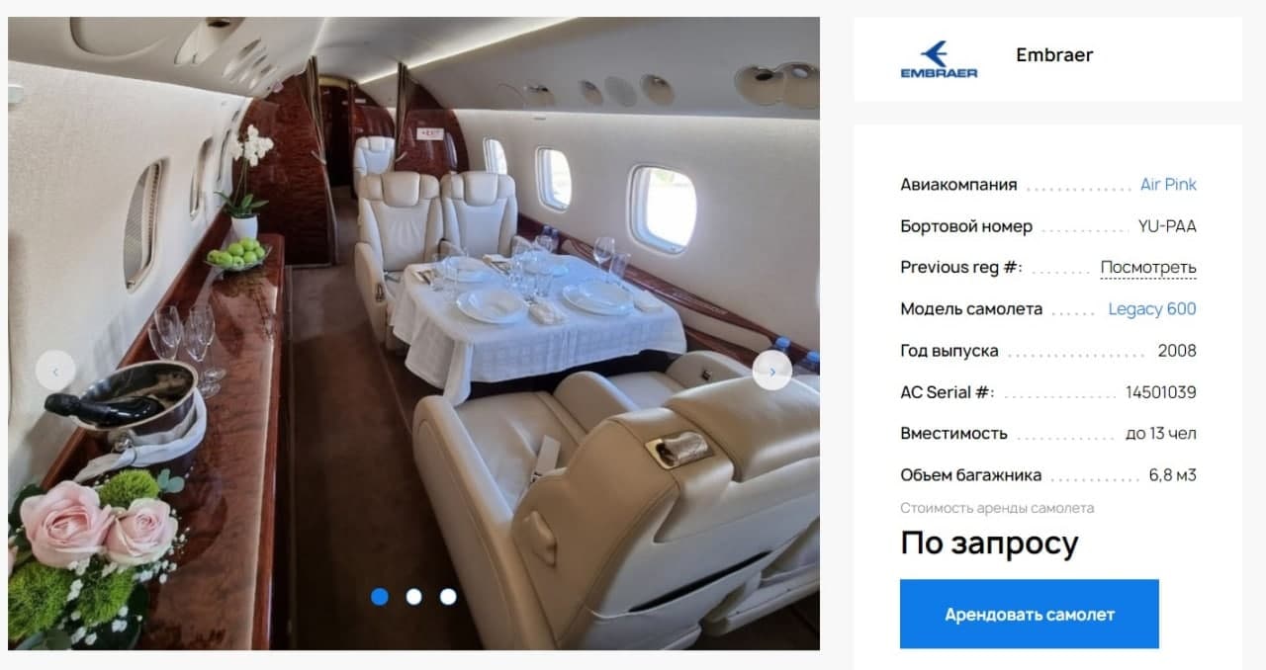Select the first carousel dot
This screenshot has width=1266, height=670.
coord(380,596)
